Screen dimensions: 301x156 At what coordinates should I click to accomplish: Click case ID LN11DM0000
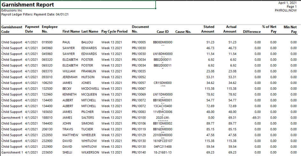[x=163, y=94]
